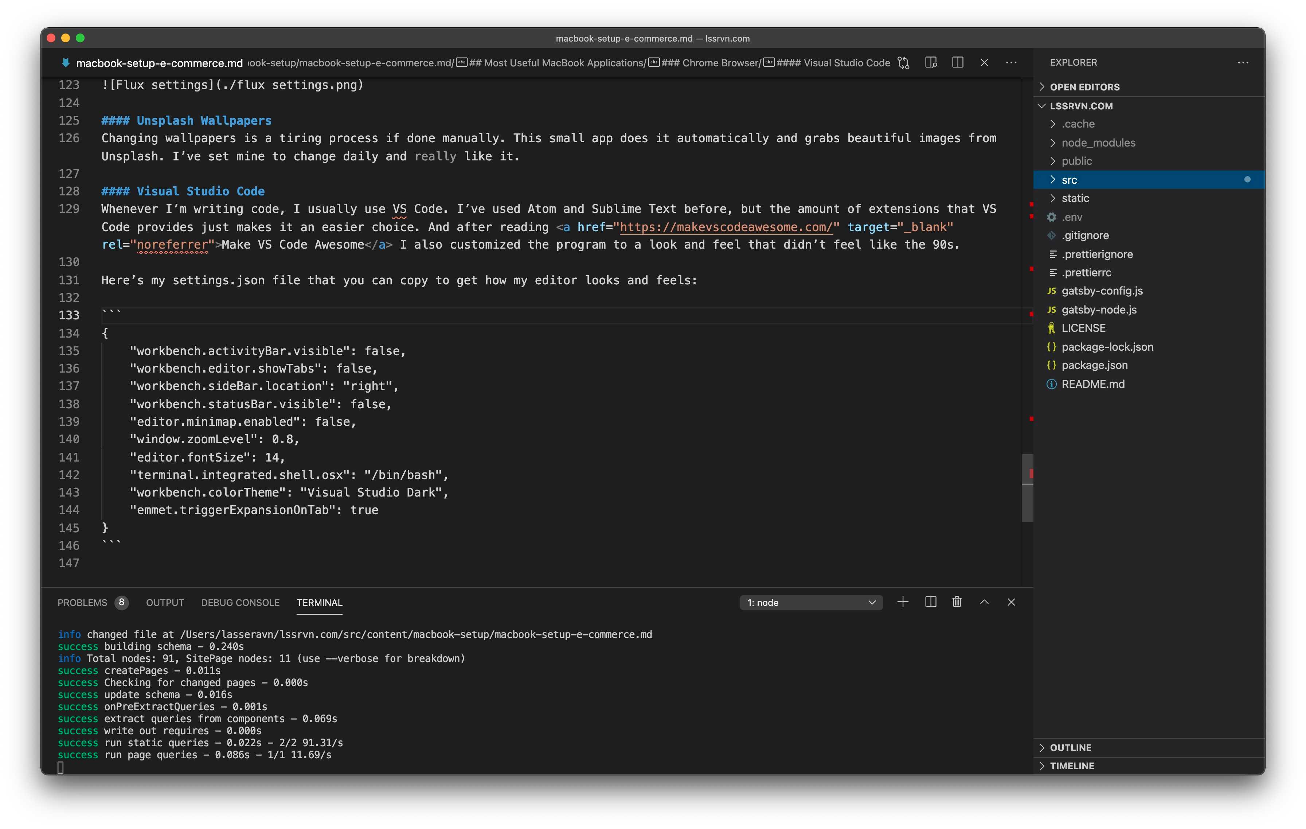Click the '#### Visual Studio Code' heading line
Viewport: 1306px width, 829px height.
[183, 191]
